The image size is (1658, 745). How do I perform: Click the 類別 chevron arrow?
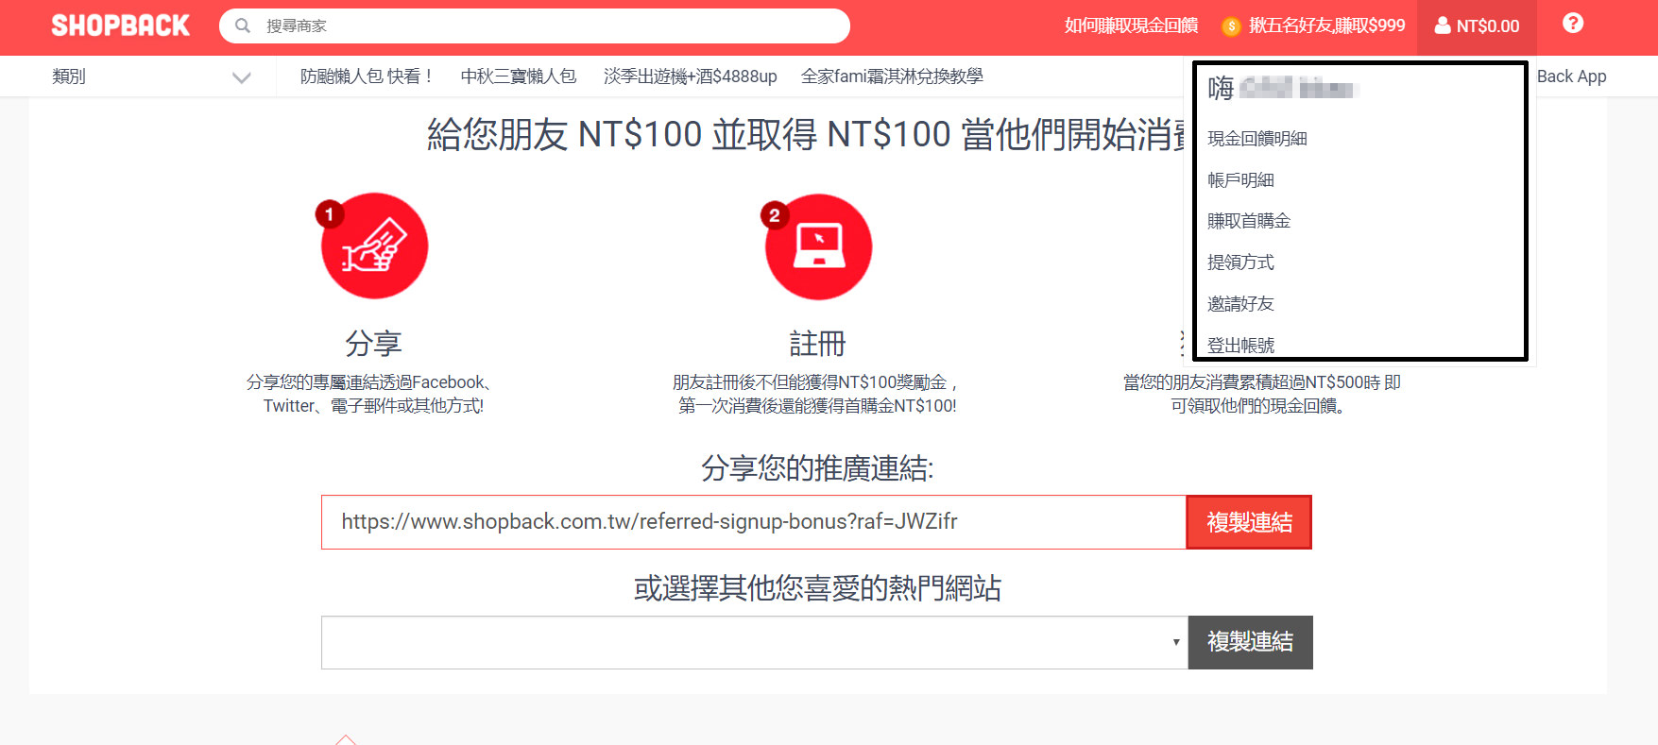[242, 77]
